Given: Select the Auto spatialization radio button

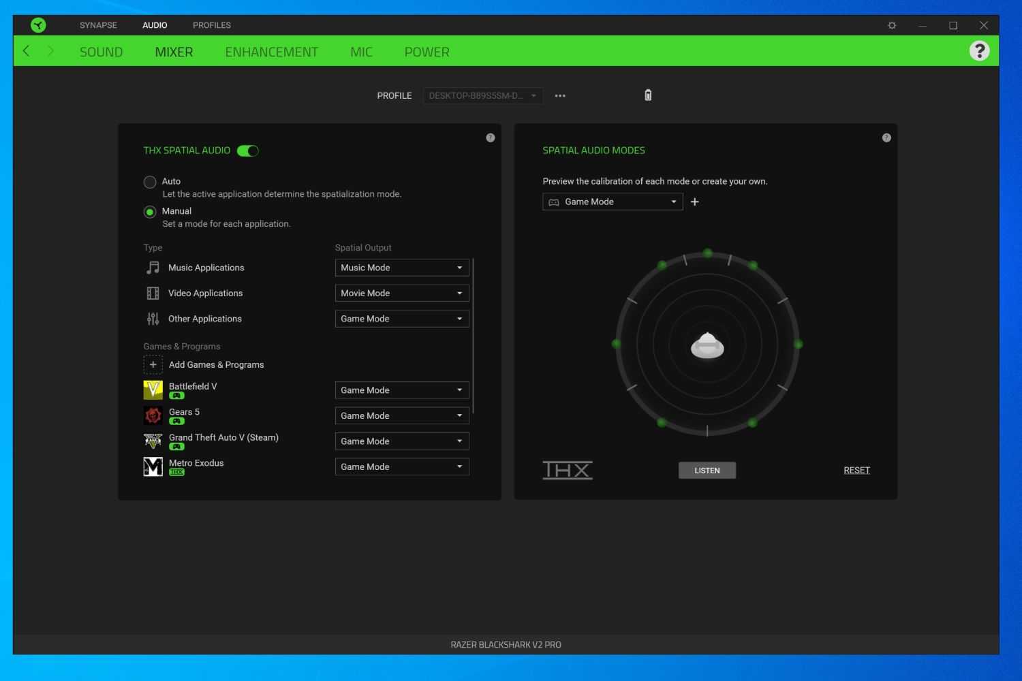Looking at the screenshot, I should 150,182.
